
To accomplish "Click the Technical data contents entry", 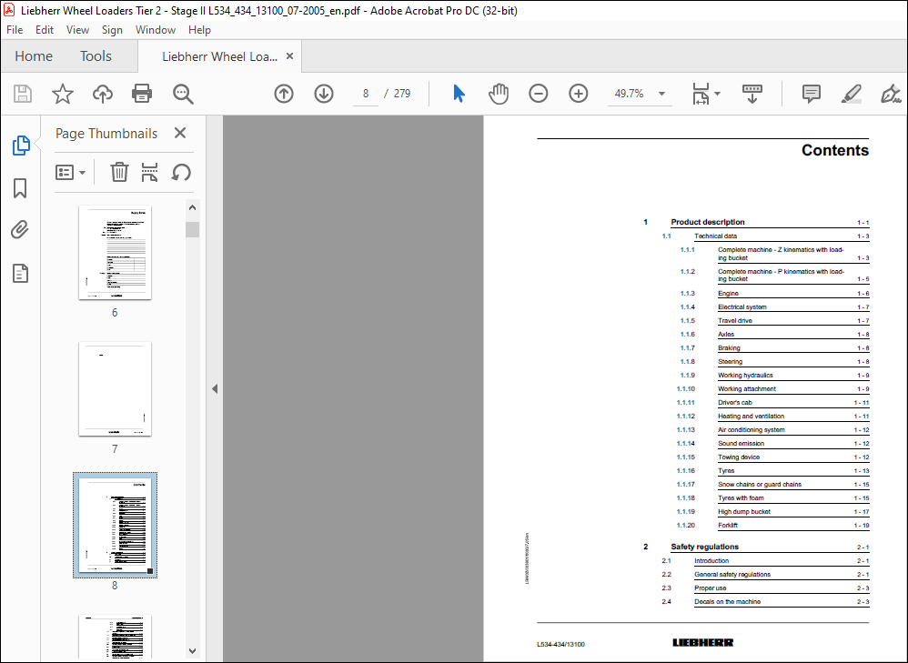I will pyautogui.click(x=715, y=236).
